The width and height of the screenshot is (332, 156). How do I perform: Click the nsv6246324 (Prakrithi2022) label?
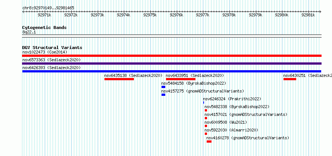point(232,99)
